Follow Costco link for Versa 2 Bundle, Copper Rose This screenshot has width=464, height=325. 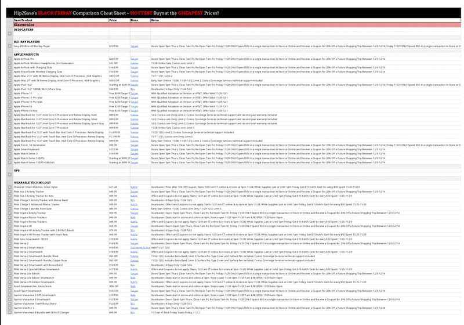(x=135, y=261)
